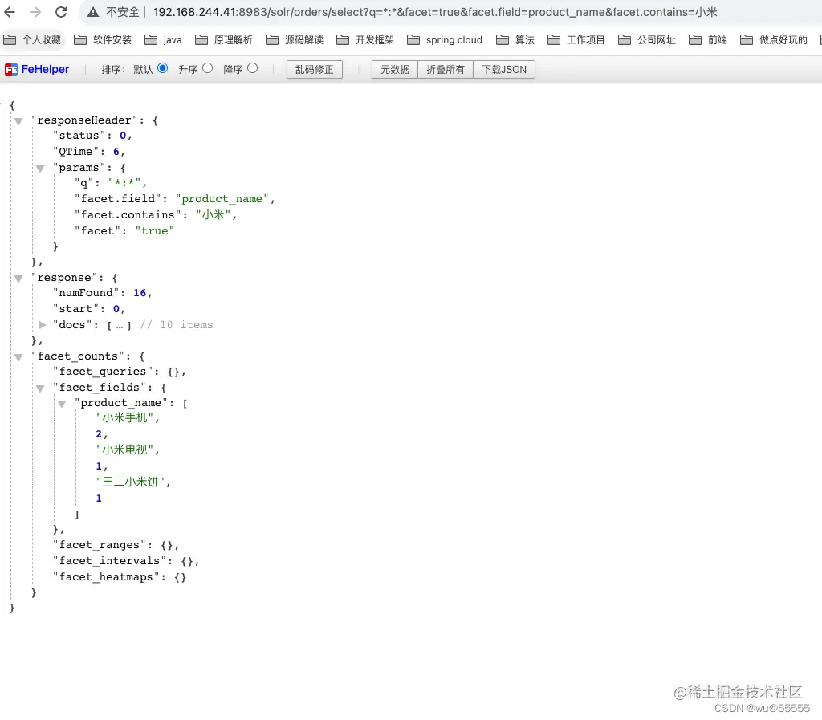Reload the Solr query page

point(61,12)
